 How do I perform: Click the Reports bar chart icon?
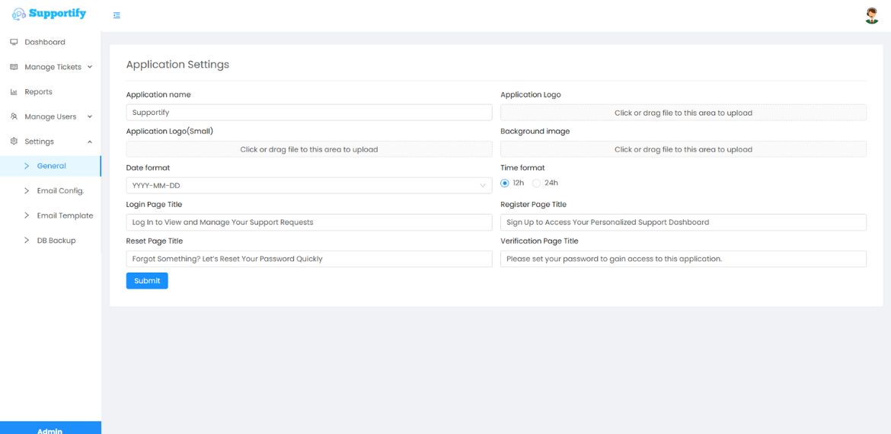pos(14,92)
